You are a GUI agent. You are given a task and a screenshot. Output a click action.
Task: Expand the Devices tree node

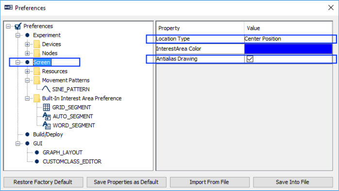[x=27, y=44]
